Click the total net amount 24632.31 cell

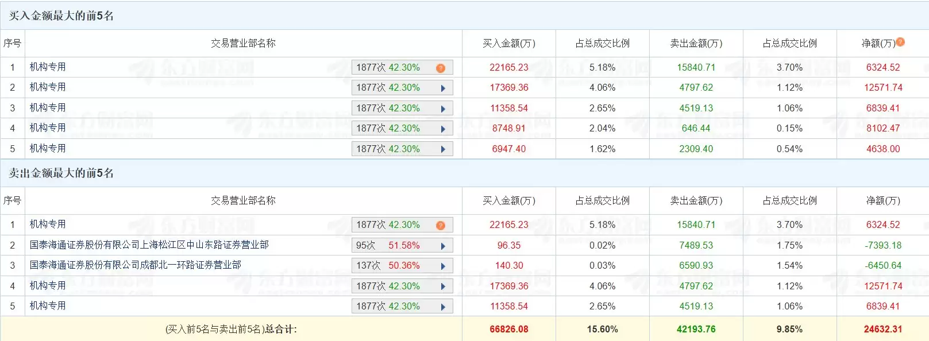[882, 330]
